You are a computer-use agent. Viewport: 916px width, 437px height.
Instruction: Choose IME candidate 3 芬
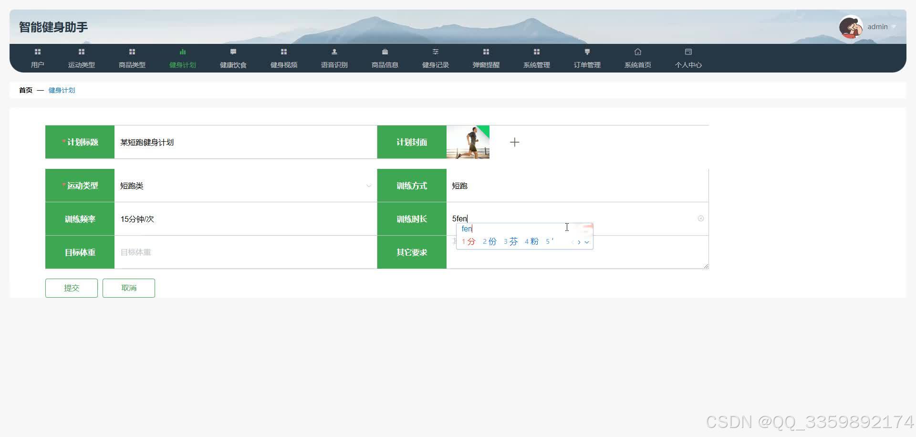[510, 242]
